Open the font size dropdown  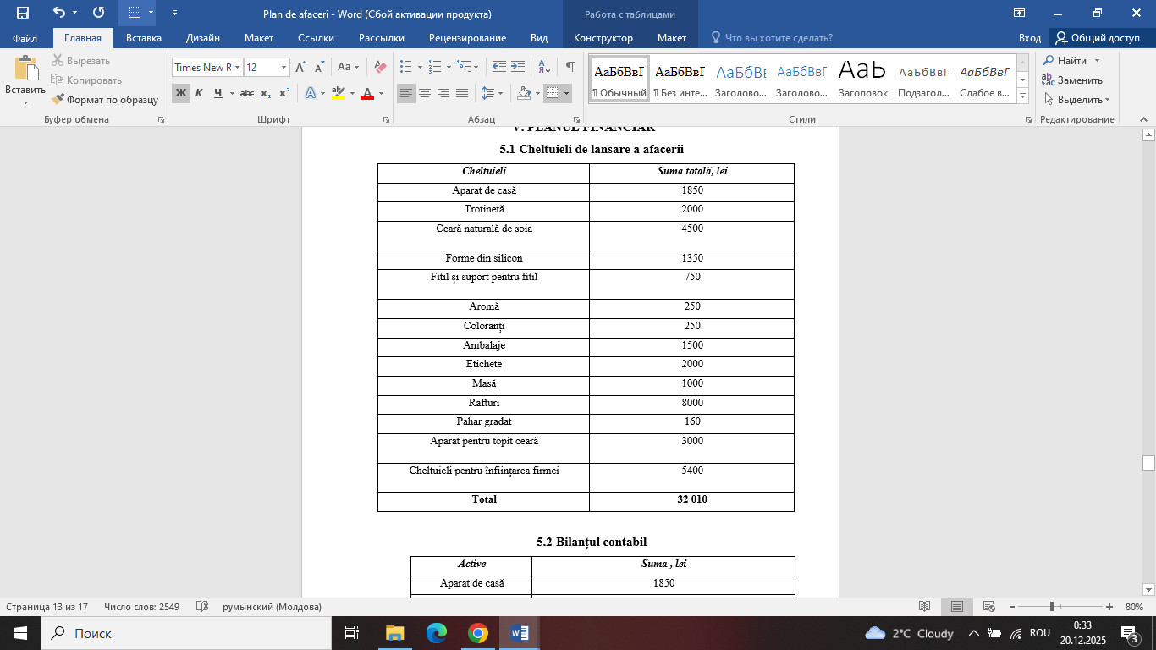283,68
